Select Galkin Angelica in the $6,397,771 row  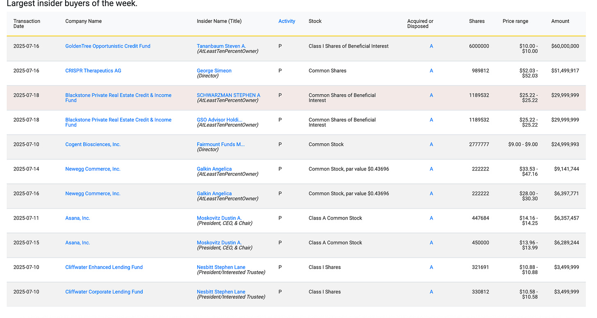214,194
